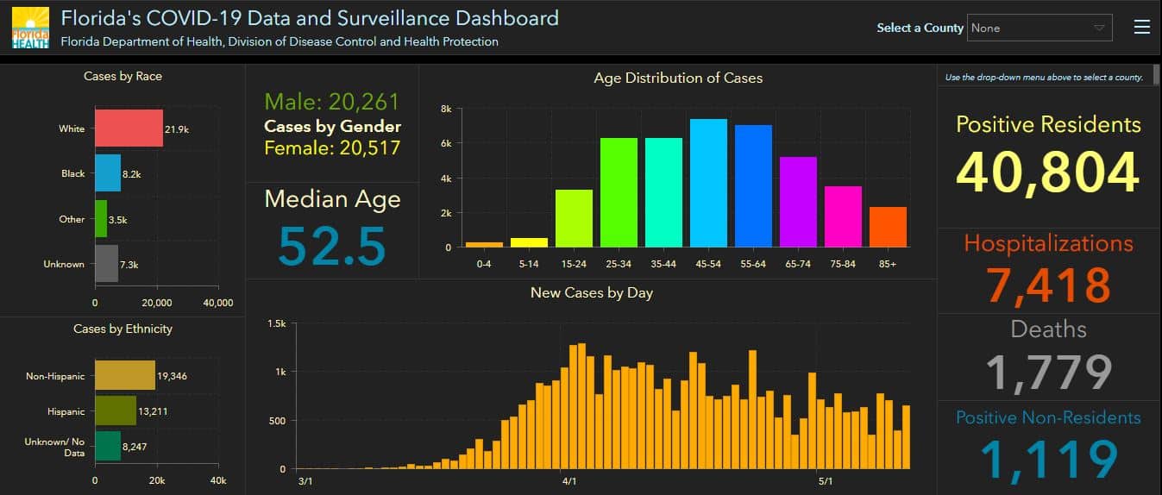Select the 15-24 age group bar

[574, 218]
